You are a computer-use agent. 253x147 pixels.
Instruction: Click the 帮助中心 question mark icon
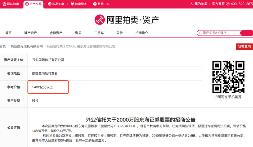(x=95, y=4)
